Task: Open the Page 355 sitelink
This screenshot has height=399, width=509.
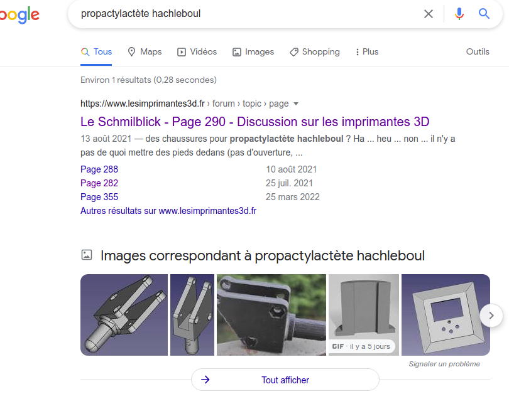Action: coord(99,197)
